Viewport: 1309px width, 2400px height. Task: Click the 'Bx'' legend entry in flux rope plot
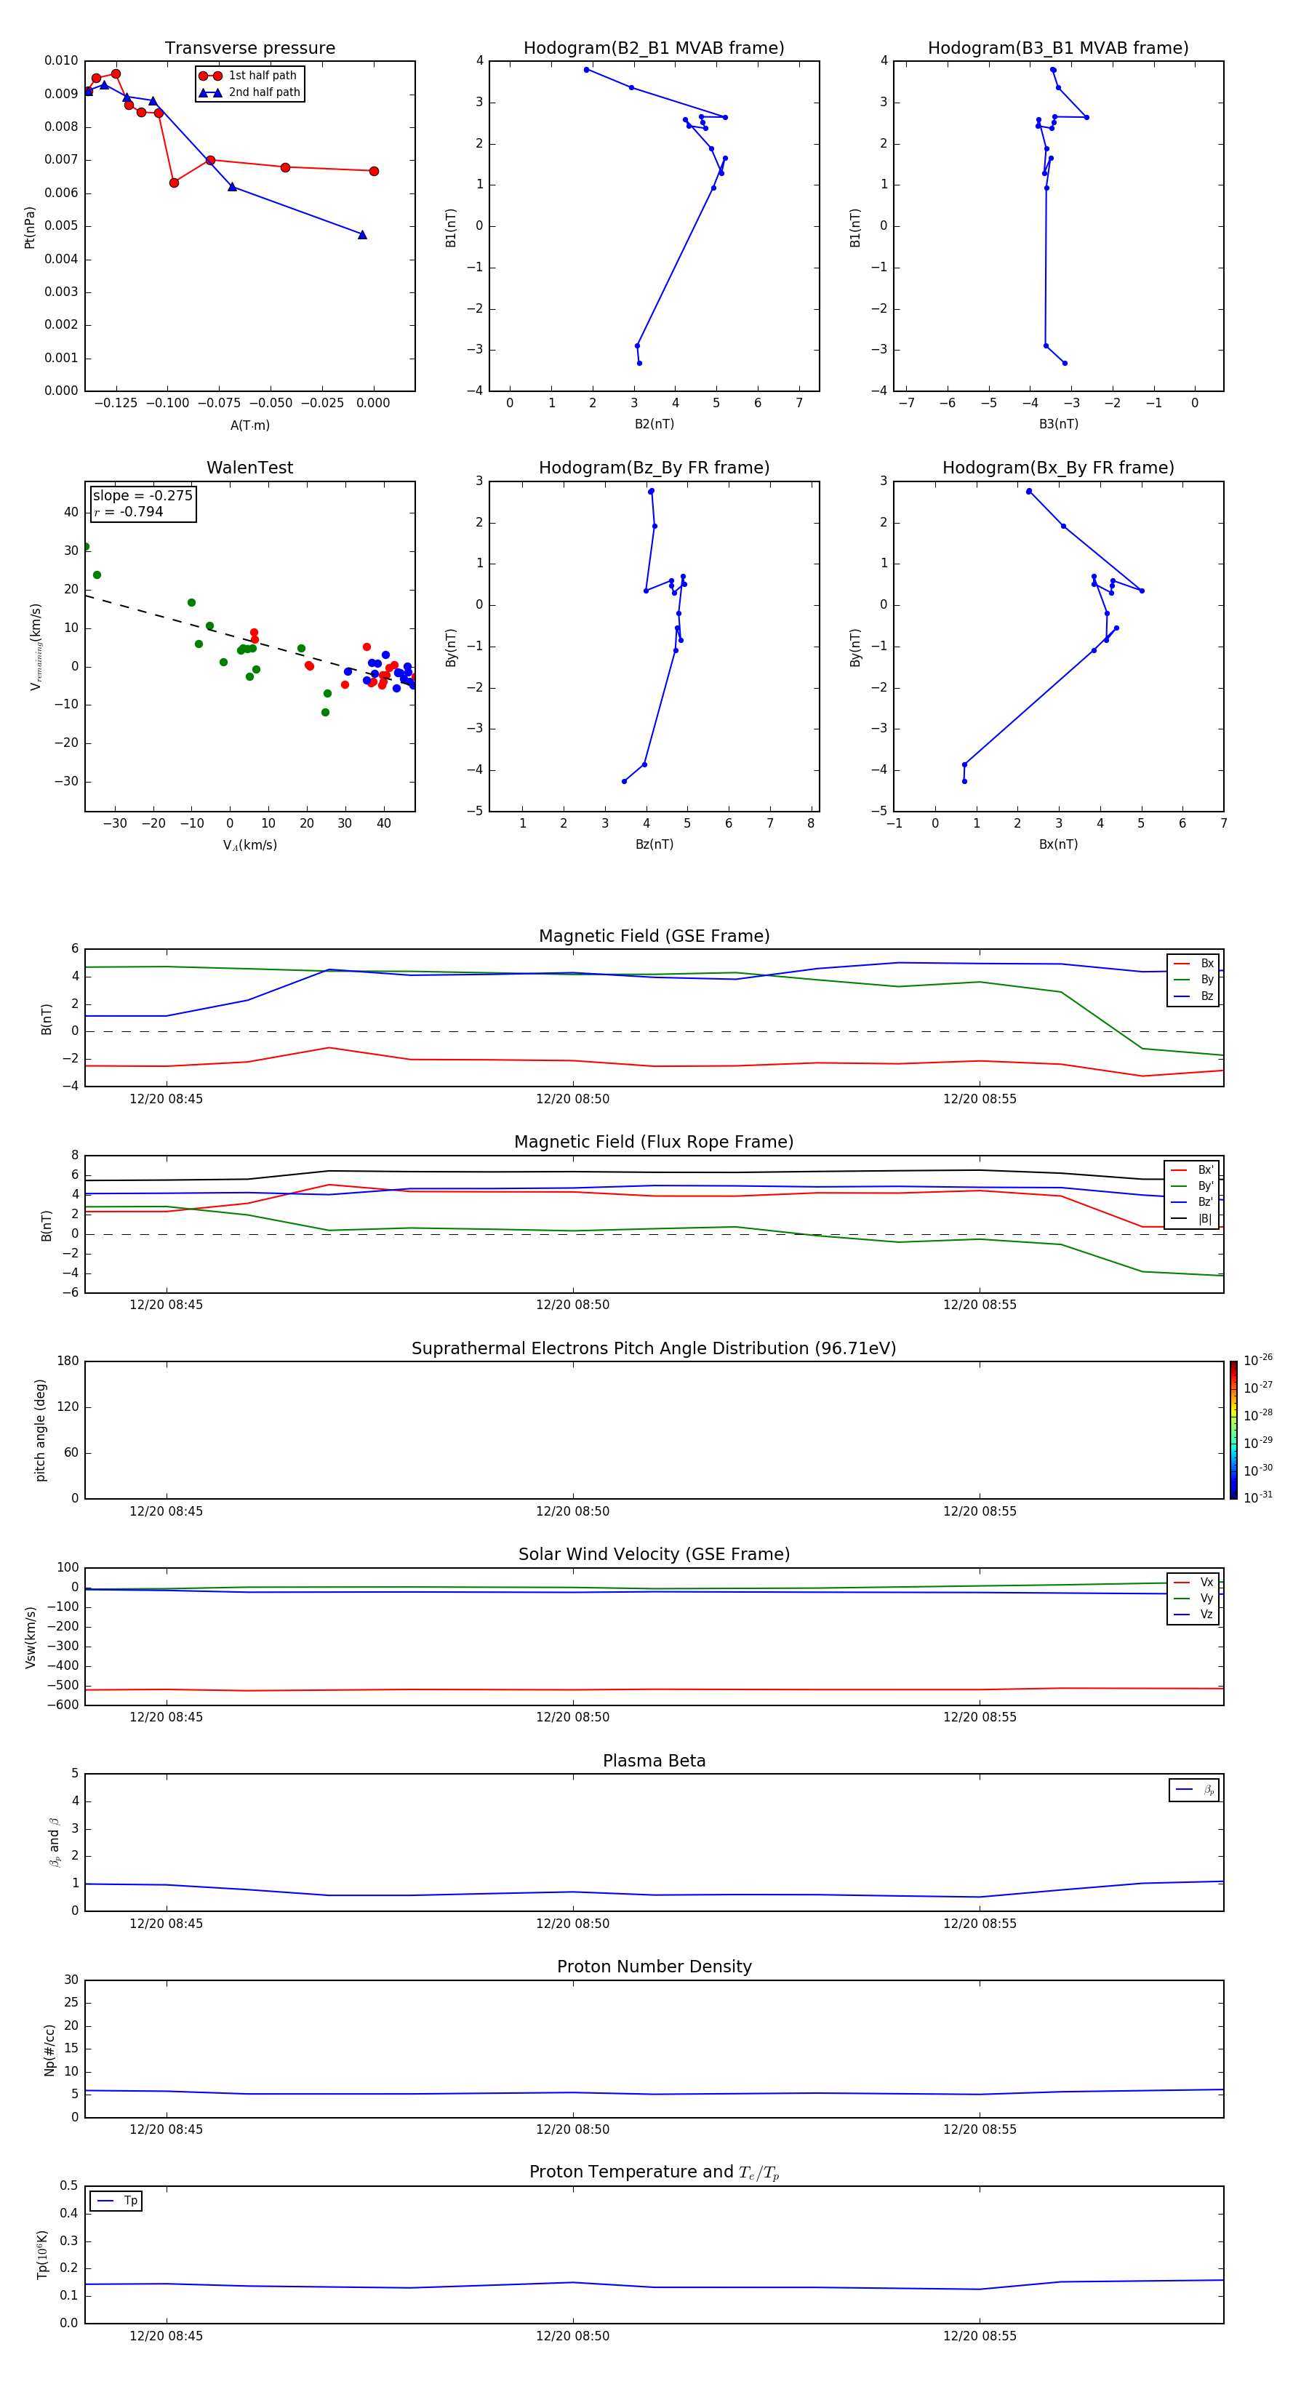[1193, 1170]
